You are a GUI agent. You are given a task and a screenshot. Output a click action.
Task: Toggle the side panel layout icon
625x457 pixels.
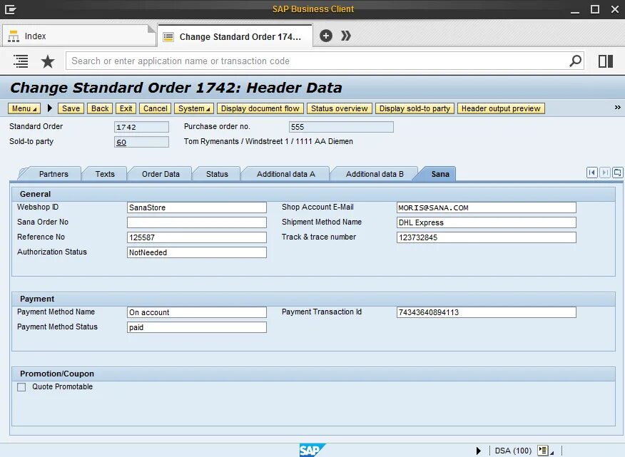(606, 61)
